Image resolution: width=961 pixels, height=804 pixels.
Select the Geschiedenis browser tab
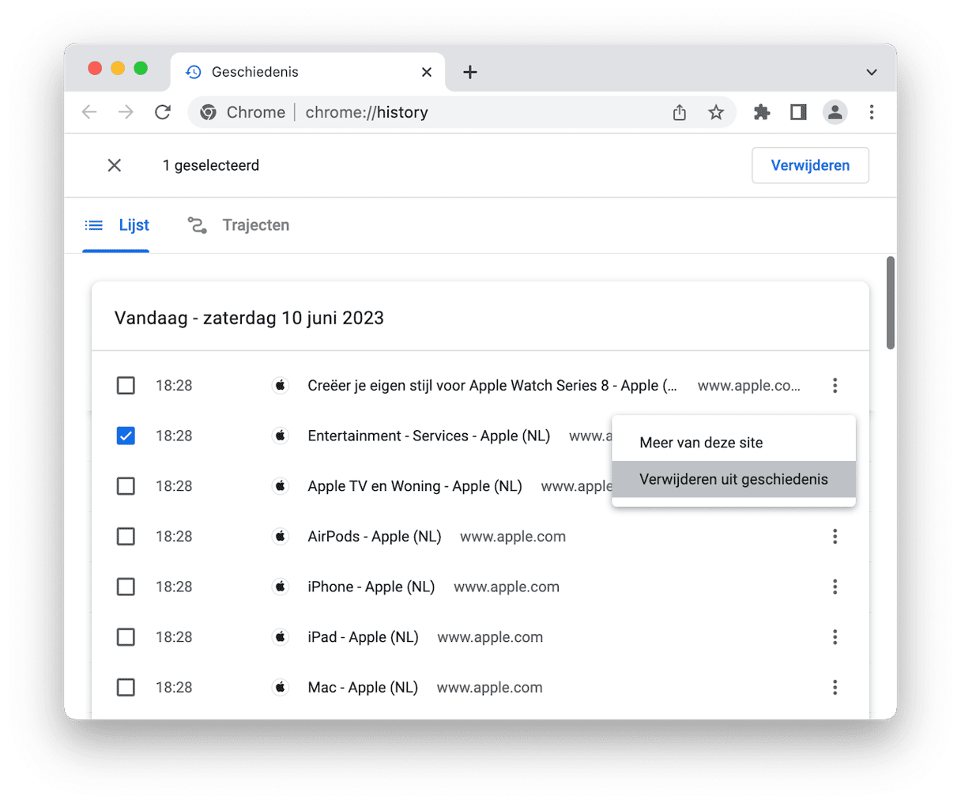click(x=308, y=72)
